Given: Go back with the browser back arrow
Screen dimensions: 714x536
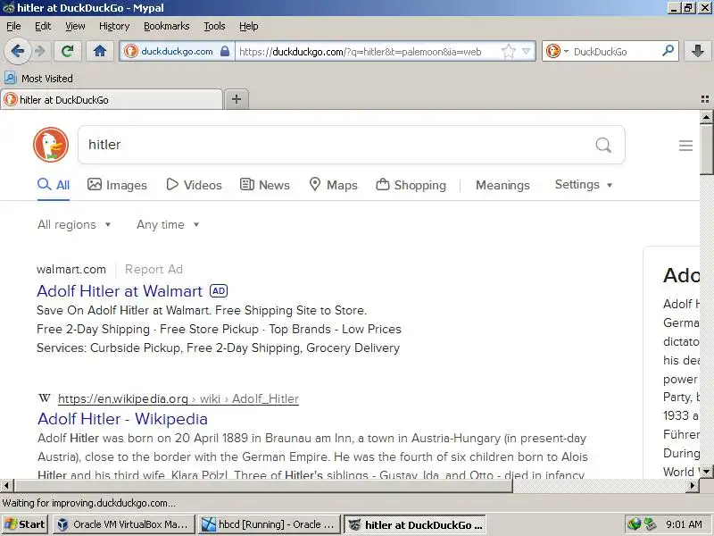Looking at the screenshot, I should [x=17, y=51].
